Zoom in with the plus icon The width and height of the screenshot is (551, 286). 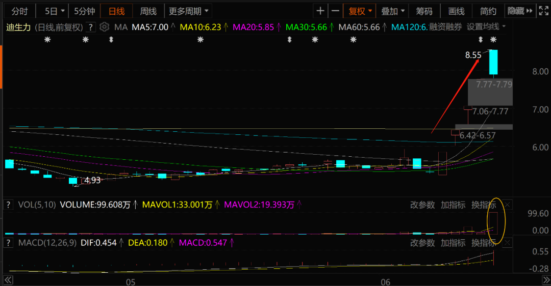click(x=320, y=11)
